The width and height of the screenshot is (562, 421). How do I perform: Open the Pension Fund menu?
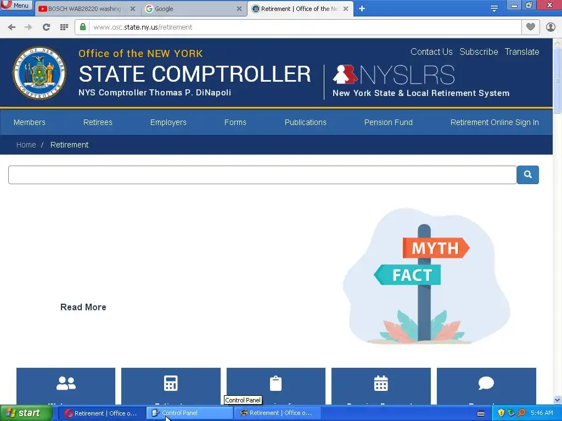tap(388, 122)
